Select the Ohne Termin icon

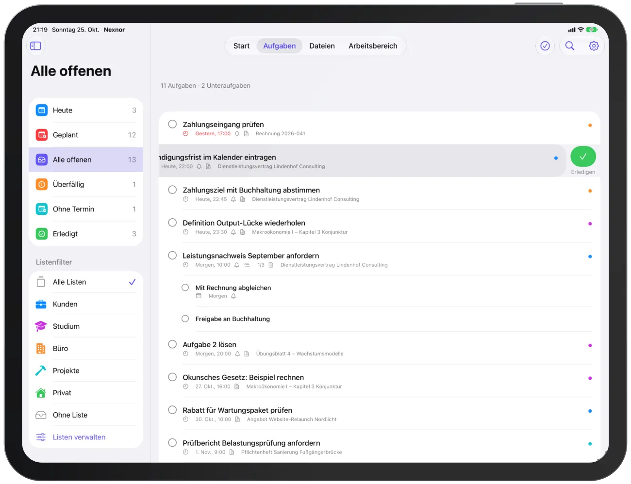point(42,209)
